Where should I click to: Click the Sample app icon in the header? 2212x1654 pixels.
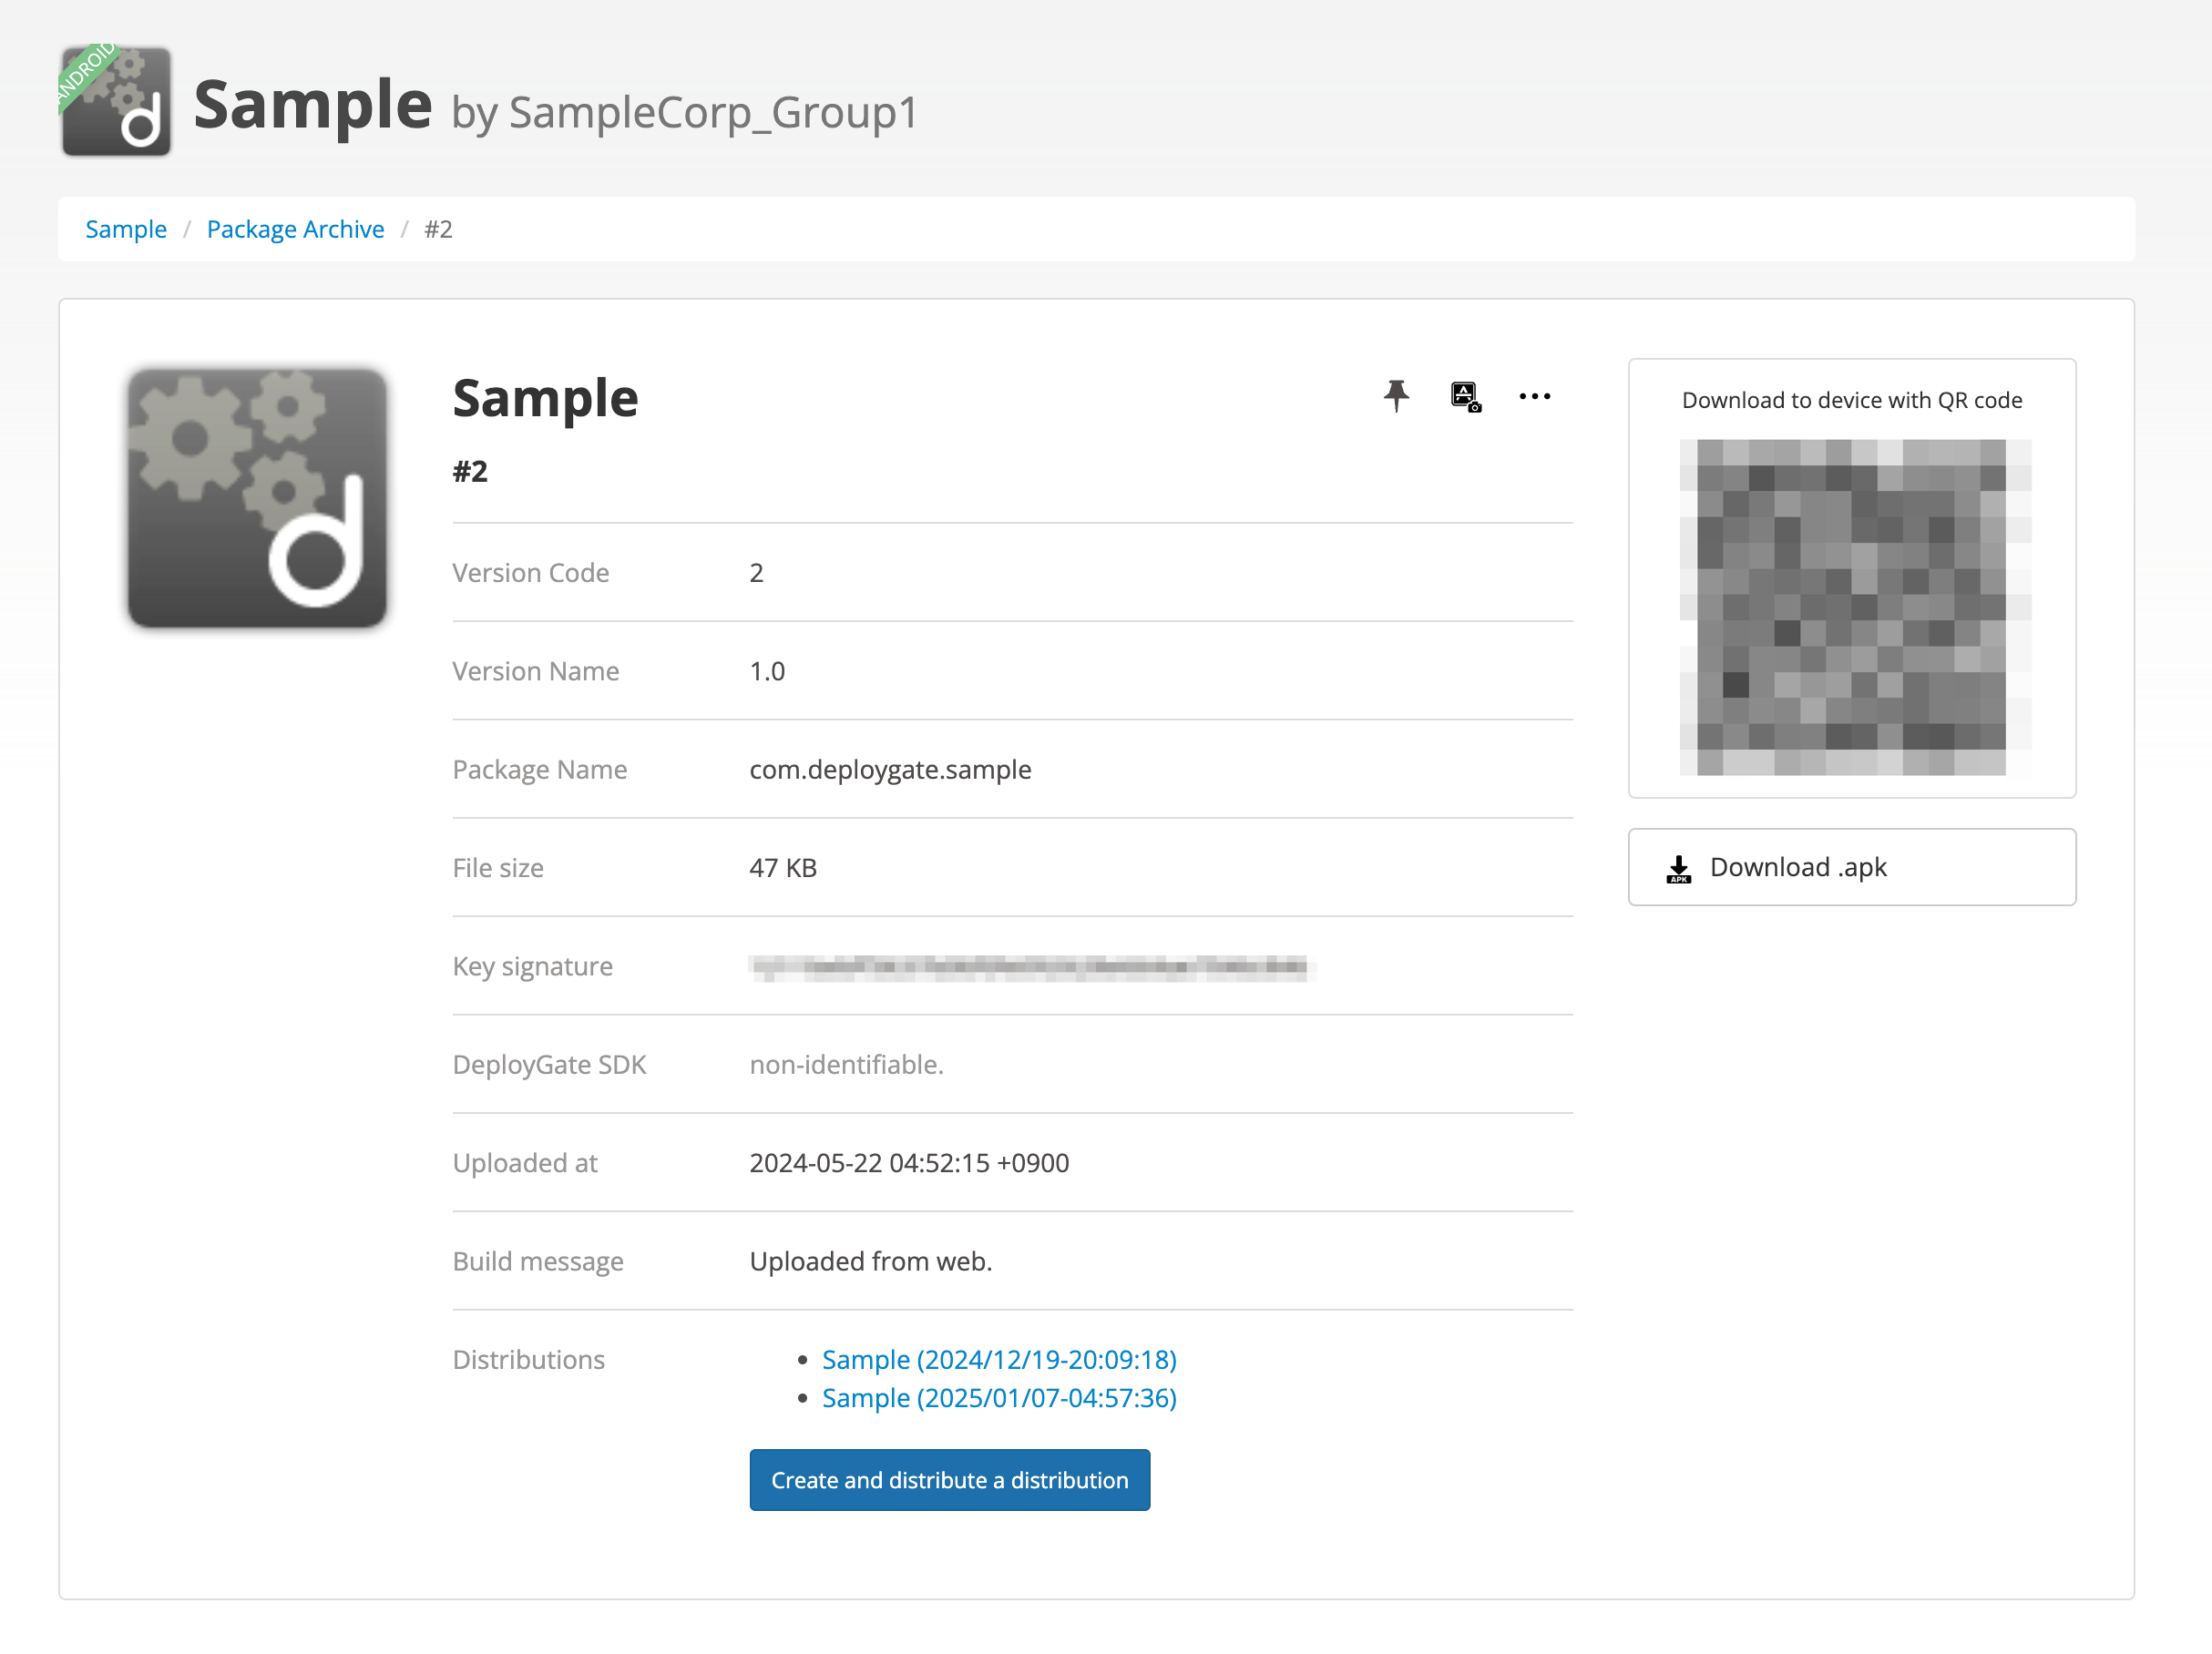pyautogui.click(x=116, y=101)
